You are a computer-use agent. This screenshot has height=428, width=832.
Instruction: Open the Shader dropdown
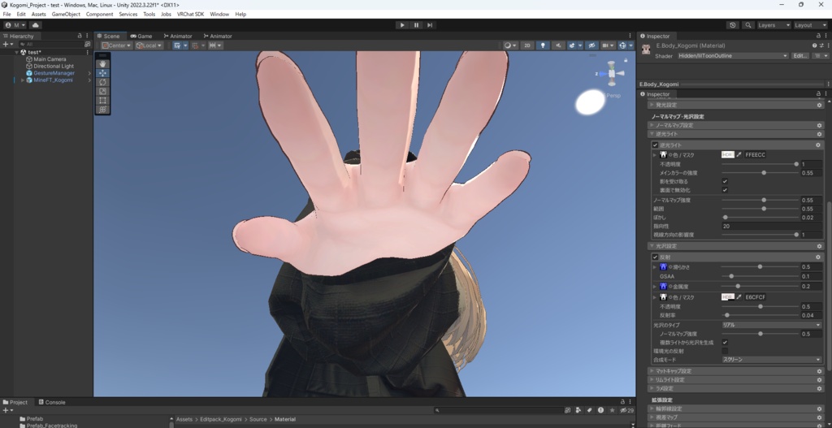pos(732,56)
